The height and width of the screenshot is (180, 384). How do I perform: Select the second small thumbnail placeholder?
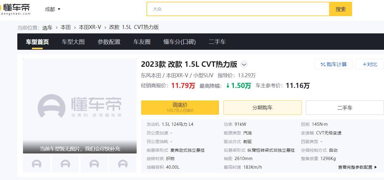(65, 164)
